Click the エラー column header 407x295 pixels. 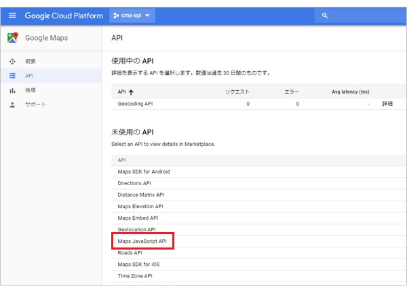tap(292, 92)
